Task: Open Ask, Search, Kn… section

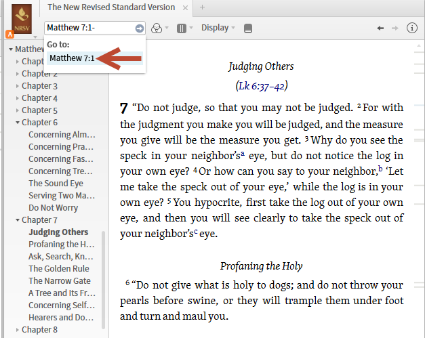Action: (61, 257)
